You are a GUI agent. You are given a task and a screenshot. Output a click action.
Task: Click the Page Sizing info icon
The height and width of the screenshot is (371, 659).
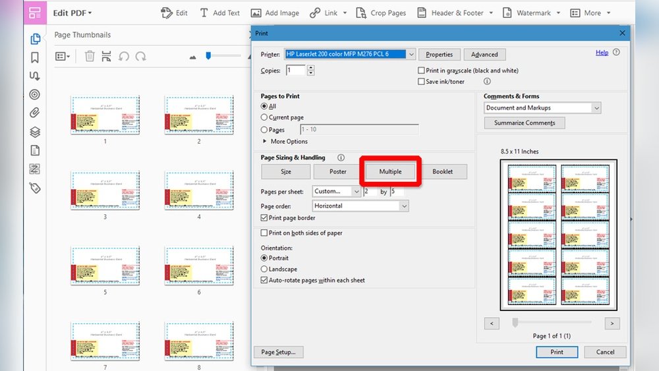click(x=341, y=157)
